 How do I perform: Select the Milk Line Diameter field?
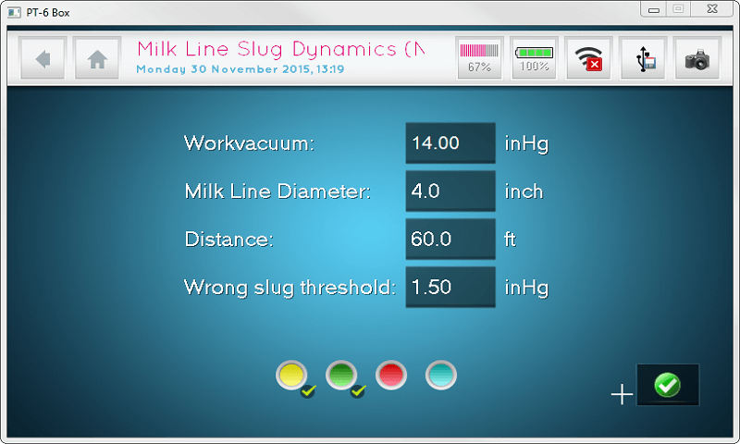tap(450, 191)
